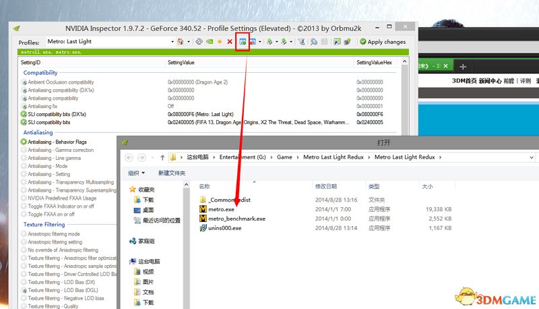
Task: Sort files by 修改日期 column header
Action: pyautogui.click(x=326, y=186)
